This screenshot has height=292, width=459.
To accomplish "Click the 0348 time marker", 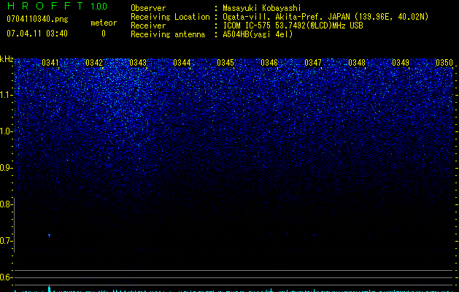I will (x=357, y=63).
